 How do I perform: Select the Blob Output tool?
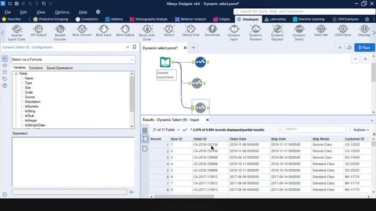(x=125, y=30)
